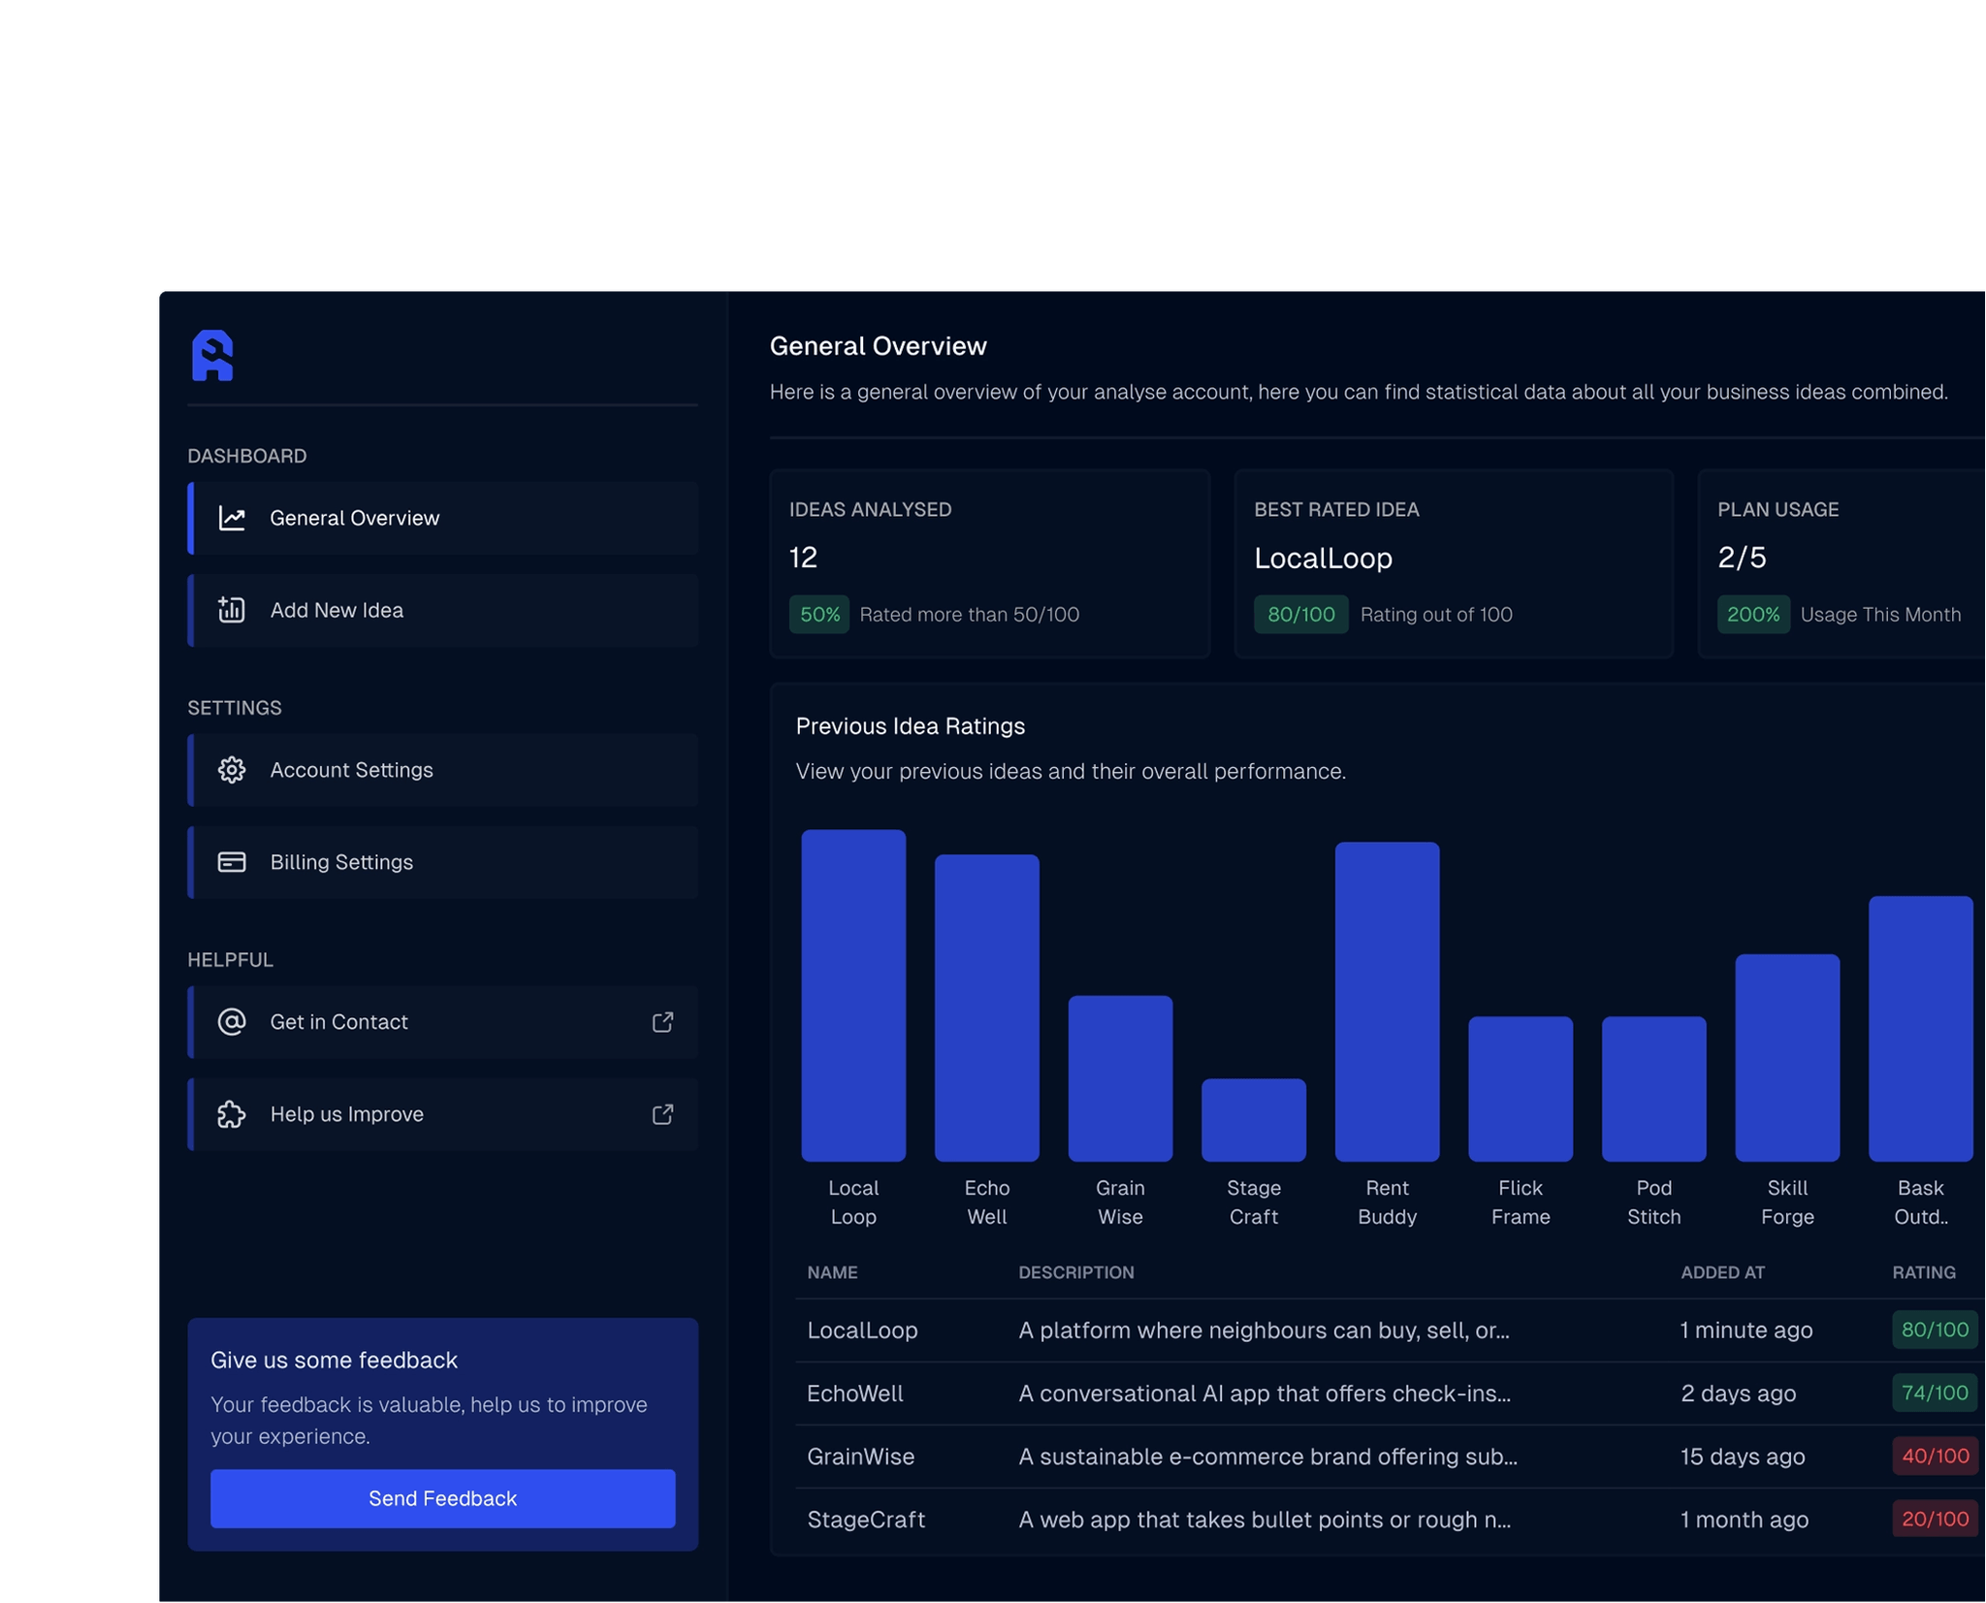Viewport: 1986px width, 1603px height.
Task: Click the external-link icon for Help us Improve
Action: [x=662, y=1114]
